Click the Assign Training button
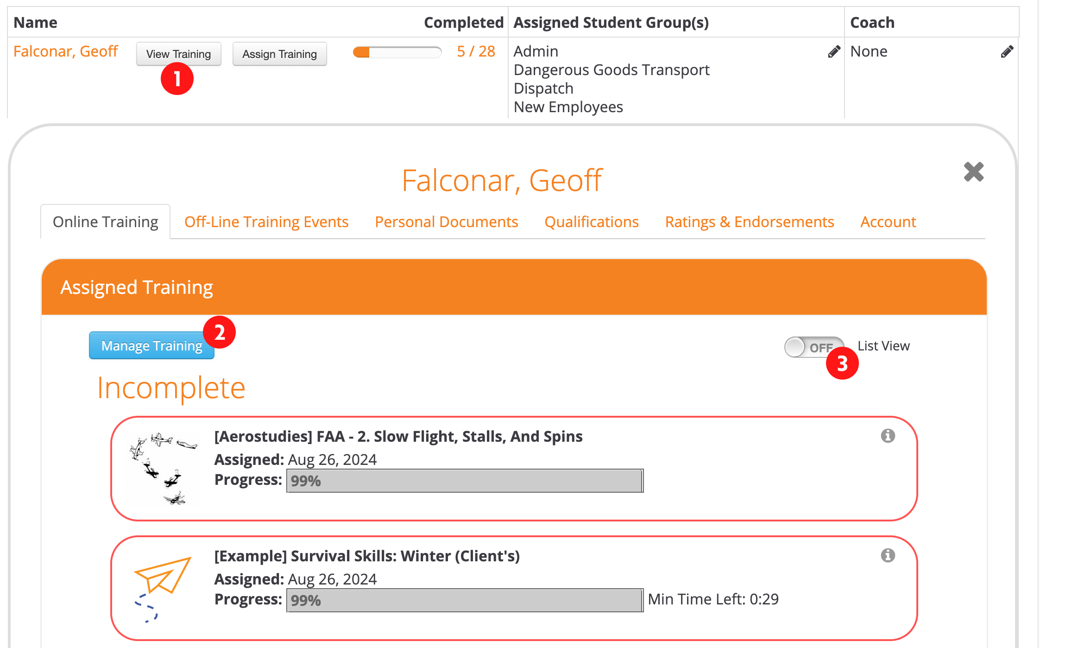 pos(279,54)
